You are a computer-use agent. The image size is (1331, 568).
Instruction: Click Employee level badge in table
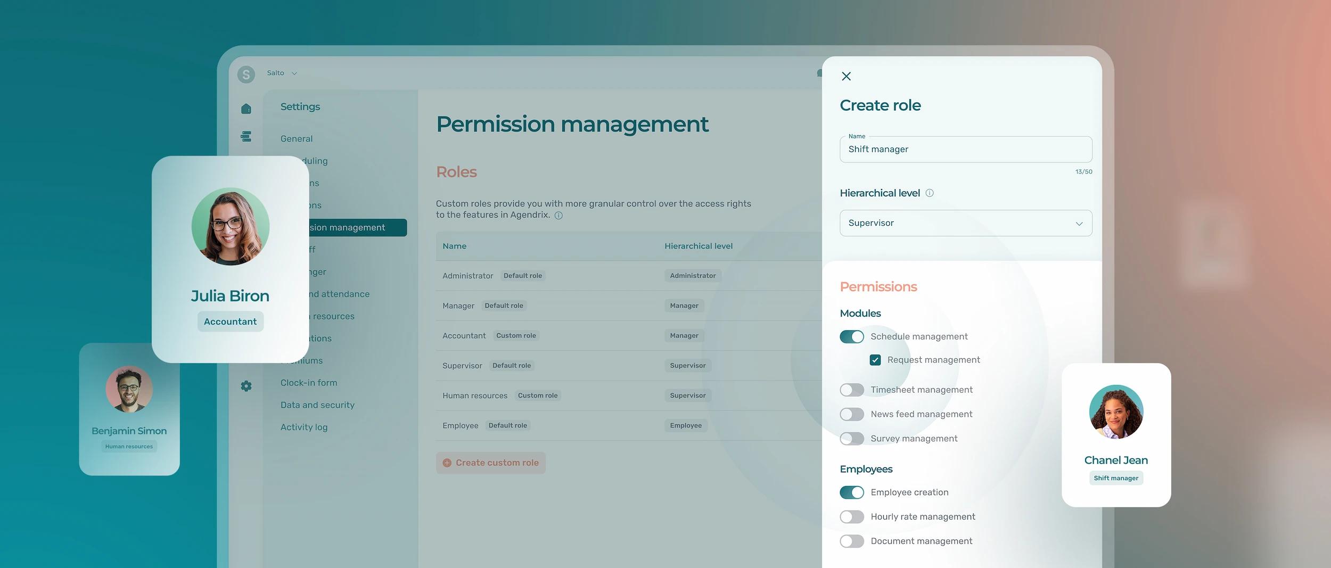(x=686, y=425)
